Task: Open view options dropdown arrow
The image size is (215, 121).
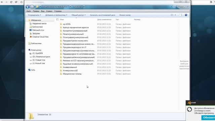Action: (175, 15)
